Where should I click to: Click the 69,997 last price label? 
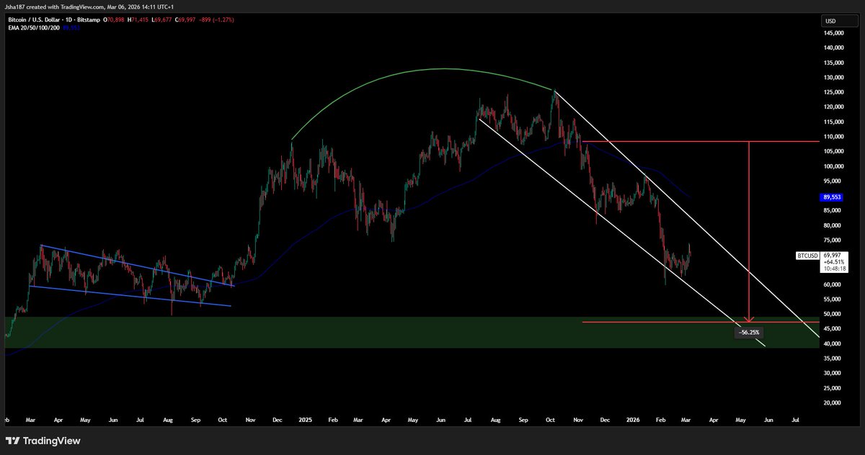pos(833,256)
